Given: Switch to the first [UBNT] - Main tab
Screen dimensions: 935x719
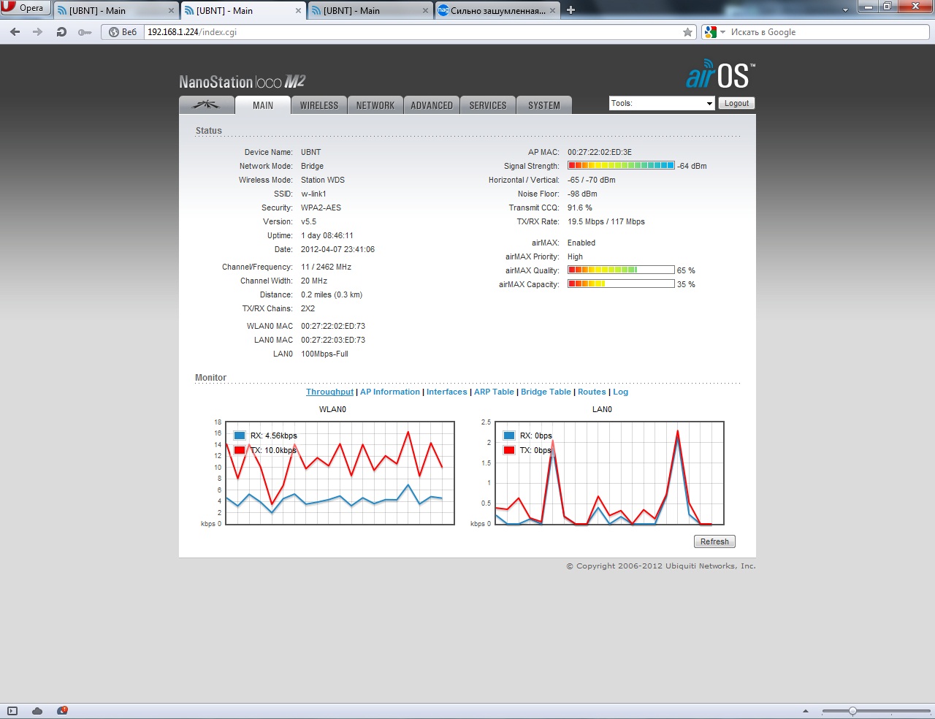Looking at the screenshot, I should click(x=116, y=11).
